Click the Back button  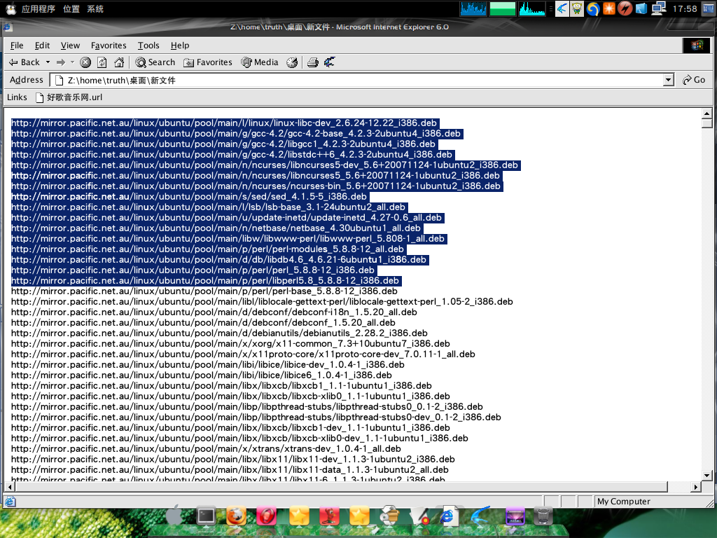pos(25,62)
